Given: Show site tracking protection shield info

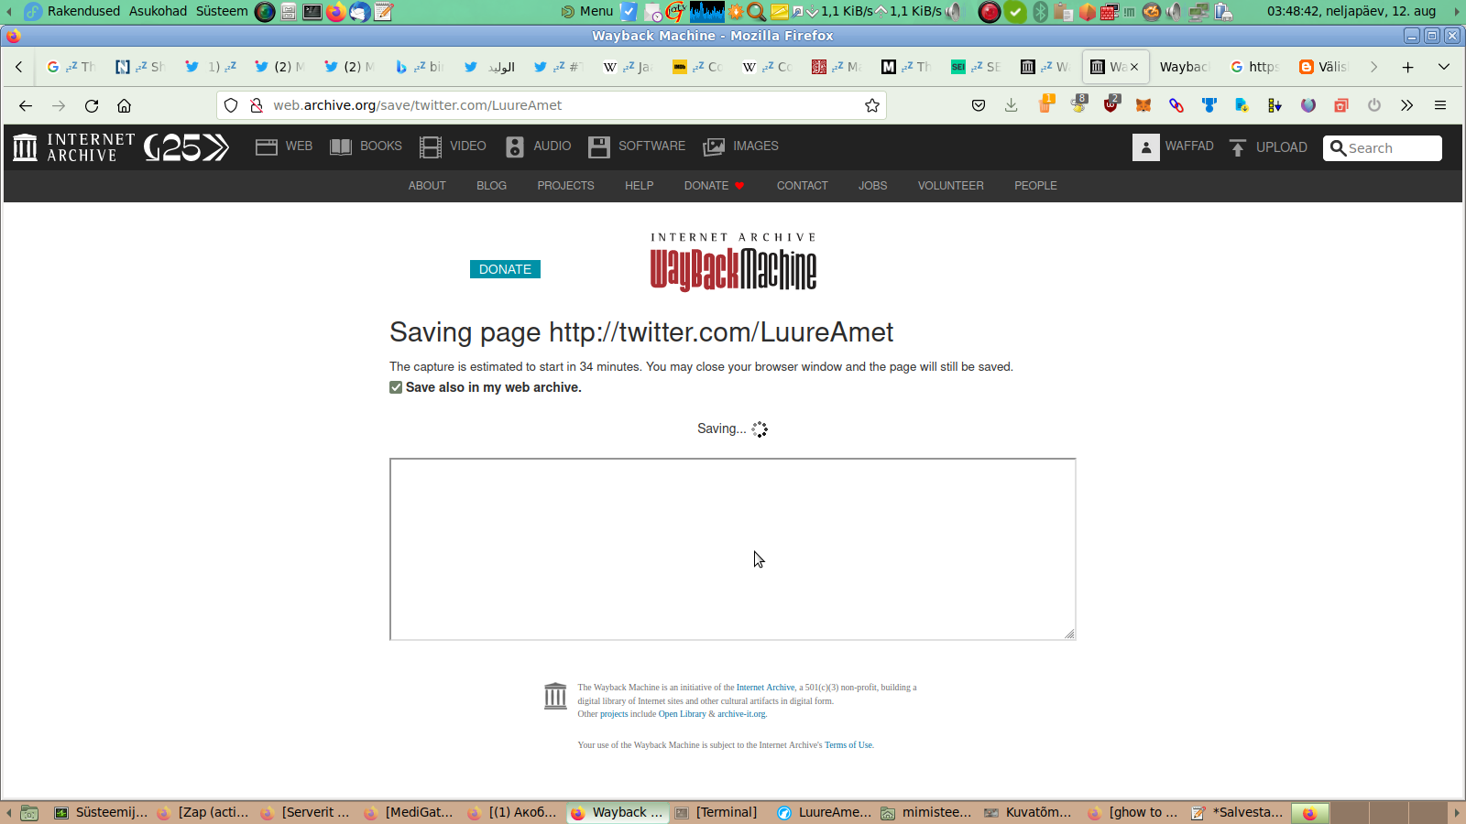Looking at the screenshot, I should (x=231, y=105).
